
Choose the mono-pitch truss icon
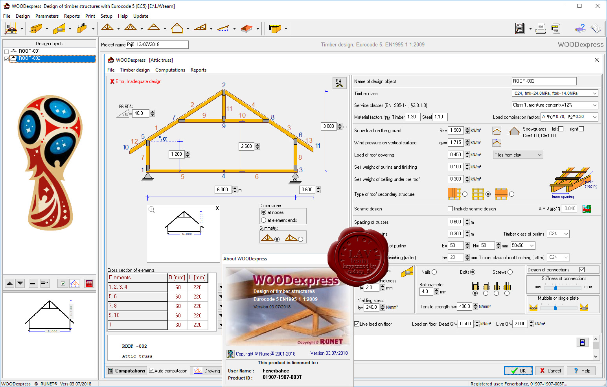(200, 28)
